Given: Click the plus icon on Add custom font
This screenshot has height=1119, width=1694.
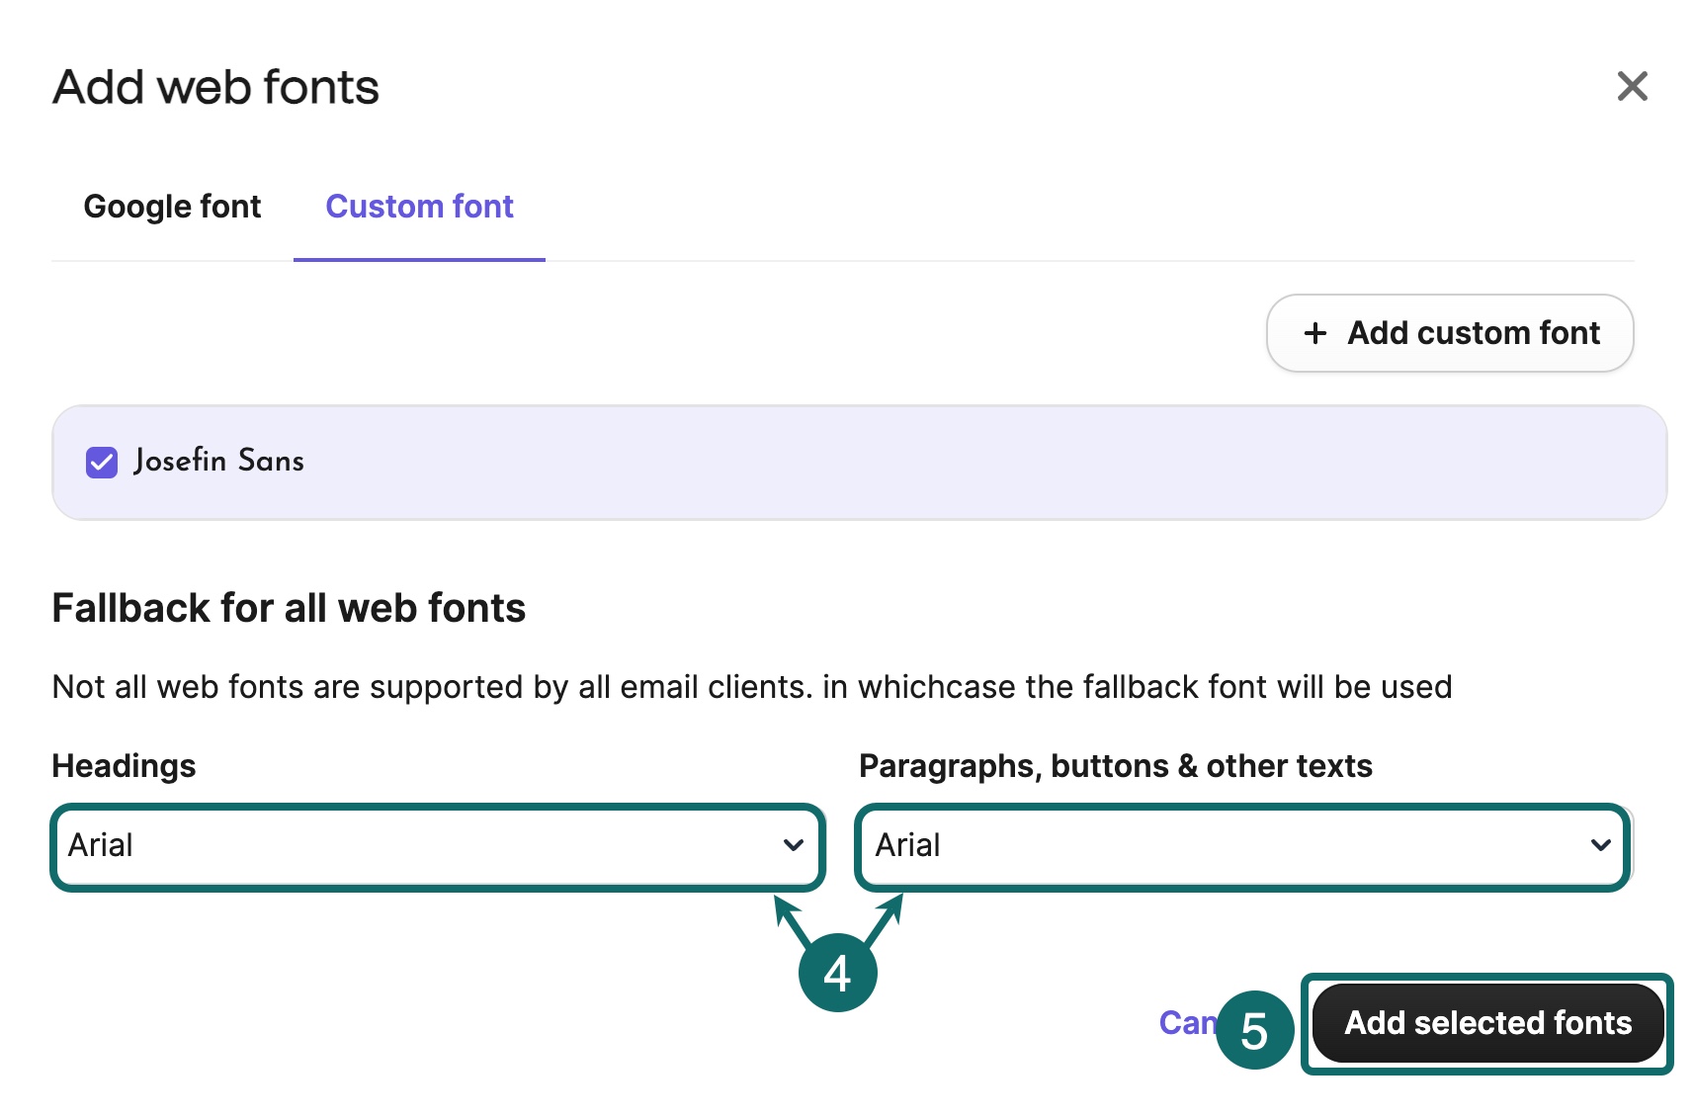Looking at the screenshot, I should click(1316, 333).
